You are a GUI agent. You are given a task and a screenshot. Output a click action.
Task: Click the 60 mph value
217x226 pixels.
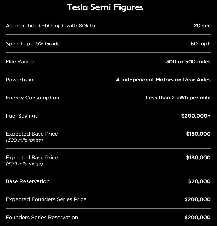201,44
